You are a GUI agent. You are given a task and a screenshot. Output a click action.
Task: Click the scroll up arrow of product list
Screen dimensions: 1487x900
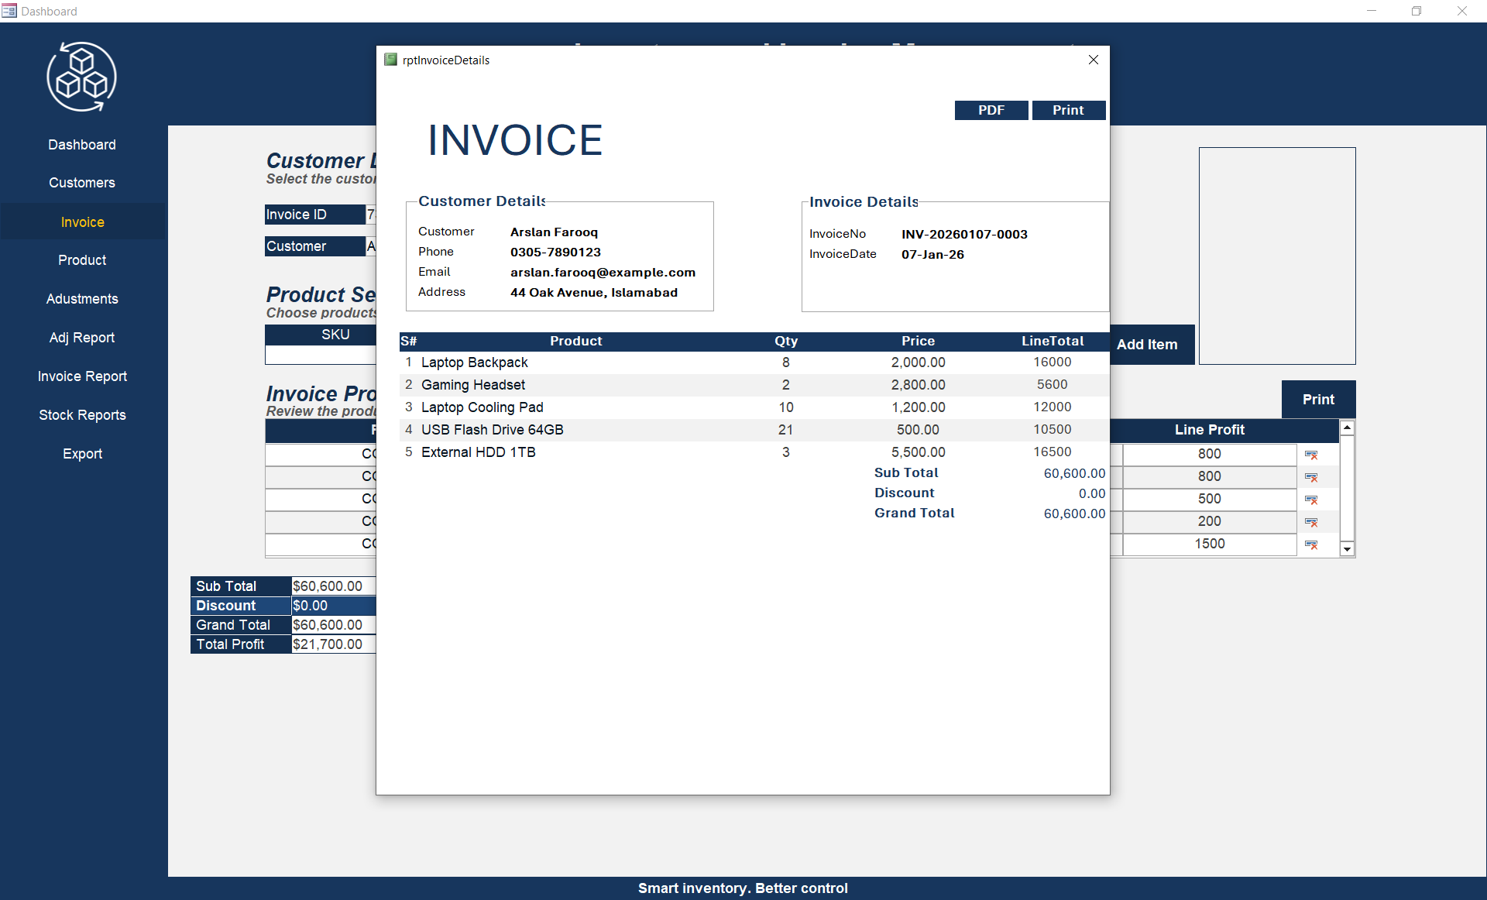tap(1348, 428)
